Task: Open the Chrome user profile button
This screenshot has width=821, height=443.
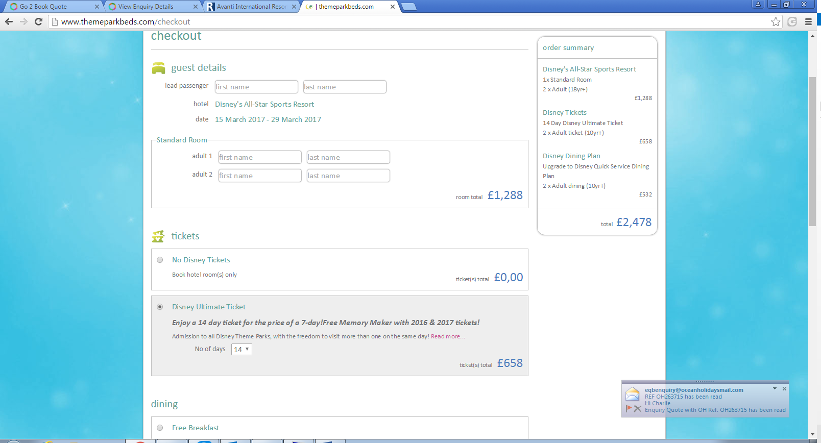Action: pos(758,4)
